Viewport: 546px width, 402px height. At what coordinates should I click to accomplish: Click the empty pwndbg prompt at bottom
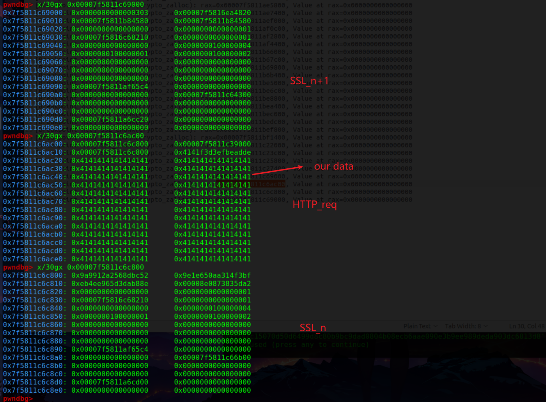[17, 398]
